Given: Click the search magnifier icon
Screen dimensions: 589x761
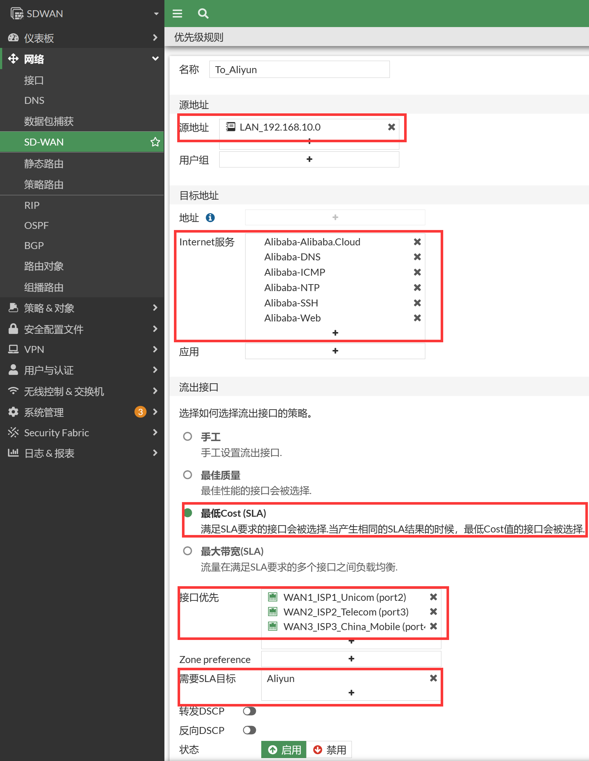Looking at the screenshot, I should 203,14.
